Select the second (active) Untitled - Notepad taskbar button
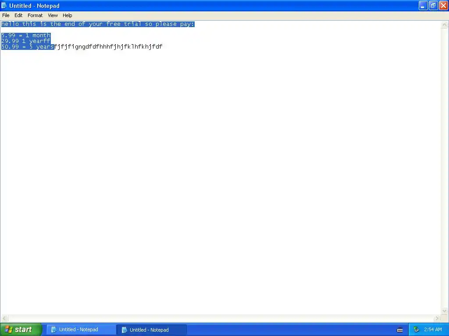Image resolution: width=449 pixels, height=336 pixels. pyautogui.click(x=152, y=330)
